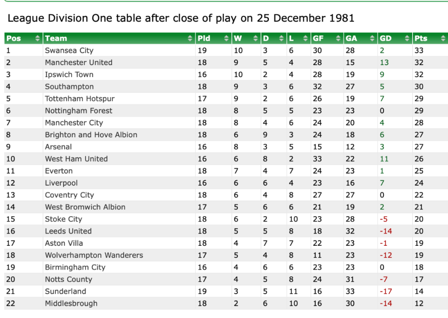
Task: Click the GA column header
Action: pyautogui.click(x=351, y=39)
